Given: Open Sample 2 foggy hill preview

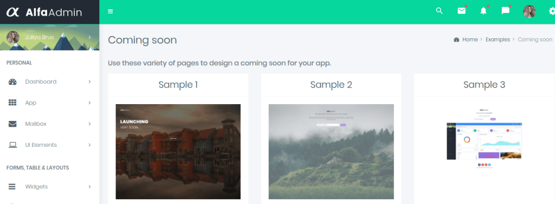Looking at the screenshot, I should (331, 152).
